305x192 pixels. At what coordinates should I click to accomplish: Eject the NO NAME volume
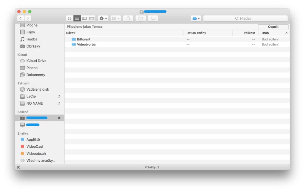point(58,103)
